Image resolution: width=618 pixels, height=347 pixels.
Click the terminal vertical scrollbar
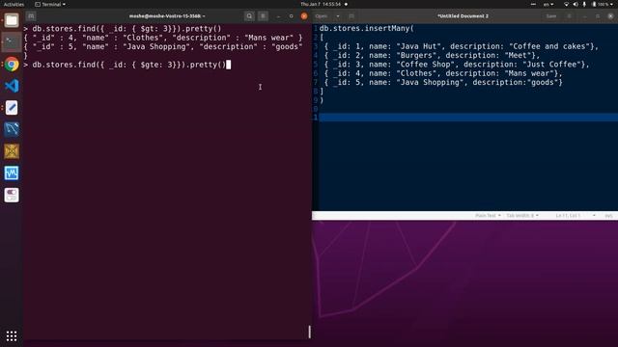pos(309,332)
